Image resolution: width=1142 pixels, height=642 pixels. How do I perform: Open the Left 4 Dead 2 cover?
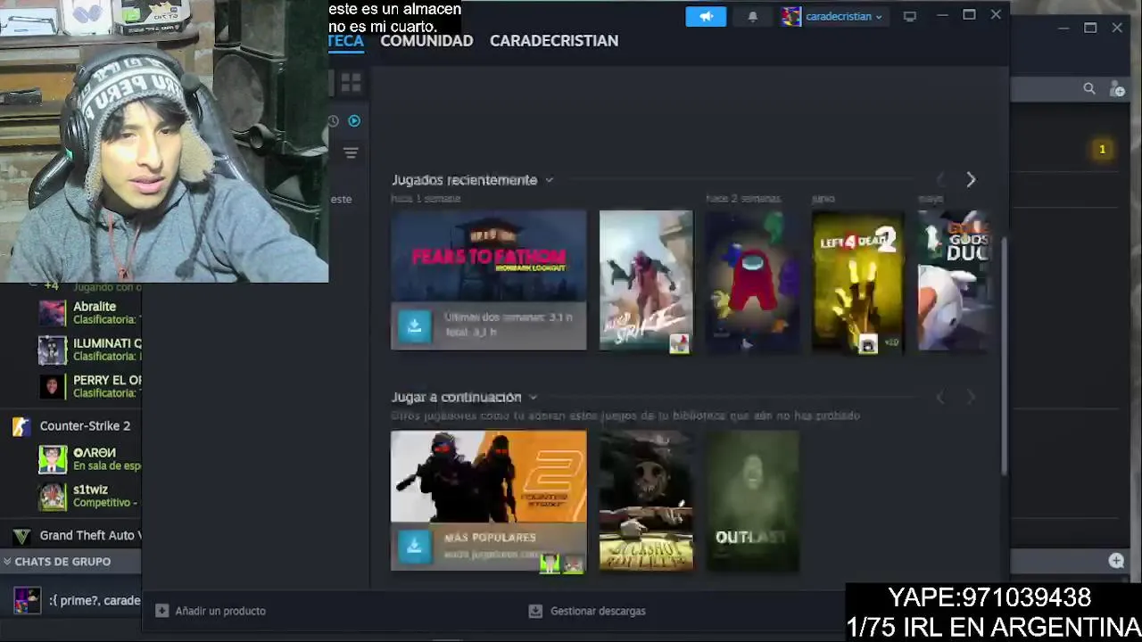pos(858,281)
